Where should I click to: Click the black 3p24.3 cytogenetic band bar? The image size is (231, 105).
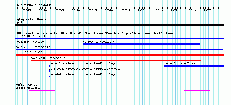pyautogui.click(x=119, y=25)
